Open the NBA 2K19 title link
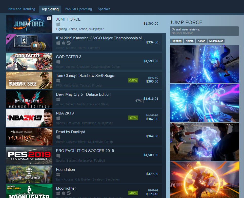244x198 pixels. tap(65, 113)
